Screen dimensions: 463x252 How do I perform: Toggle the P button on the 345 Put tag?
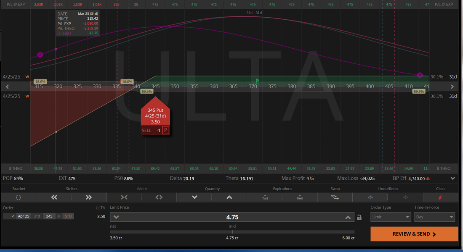pyautogui.click(x=166, y=130)
